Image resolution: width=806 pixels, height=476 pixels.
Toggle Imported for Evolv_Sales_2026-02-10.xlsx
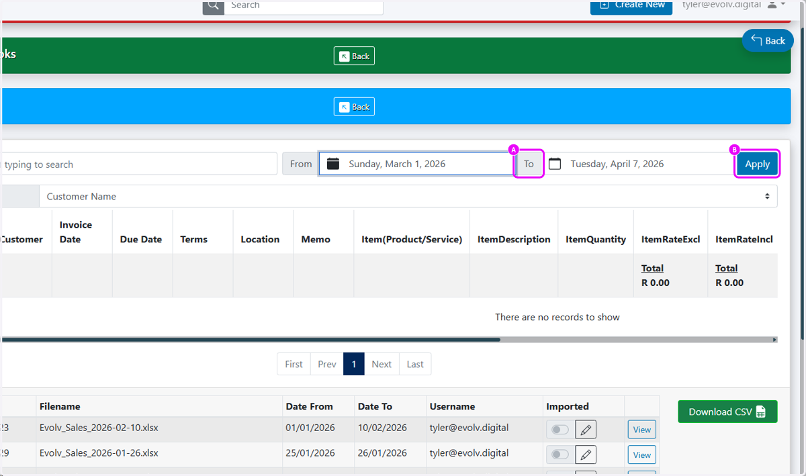[x=560, y=430]
